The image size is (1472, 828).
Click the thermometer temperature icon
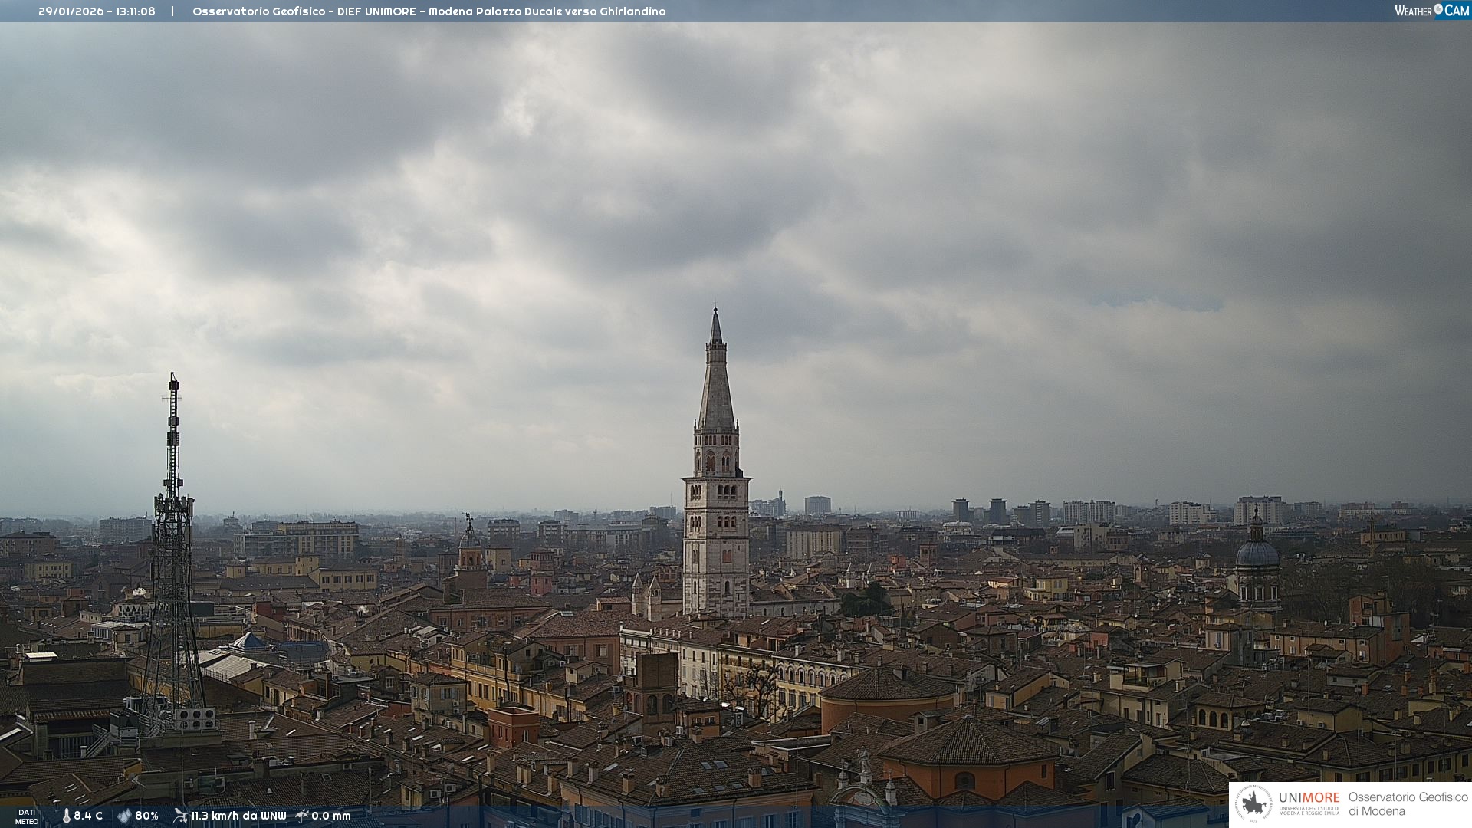point(67,816)
